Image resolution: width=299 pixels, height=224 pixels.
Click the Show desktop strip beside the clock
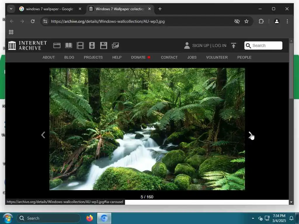click(x=297, y=218)
